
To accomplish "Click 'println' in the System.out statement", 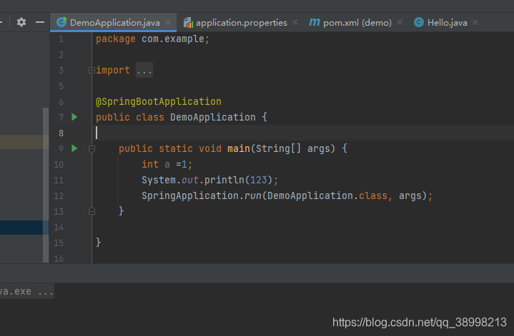I will pos(224,180).
